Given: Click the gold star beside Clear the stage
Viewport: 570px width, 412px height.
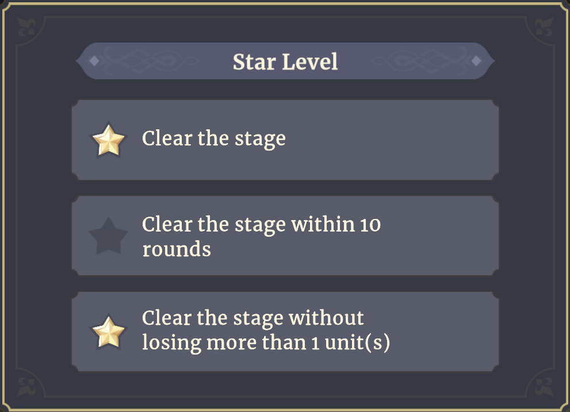Looking at the screenshot, I should point(108,141).
